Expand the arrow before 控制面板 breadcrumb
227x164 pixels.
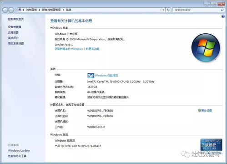[24, 10]
